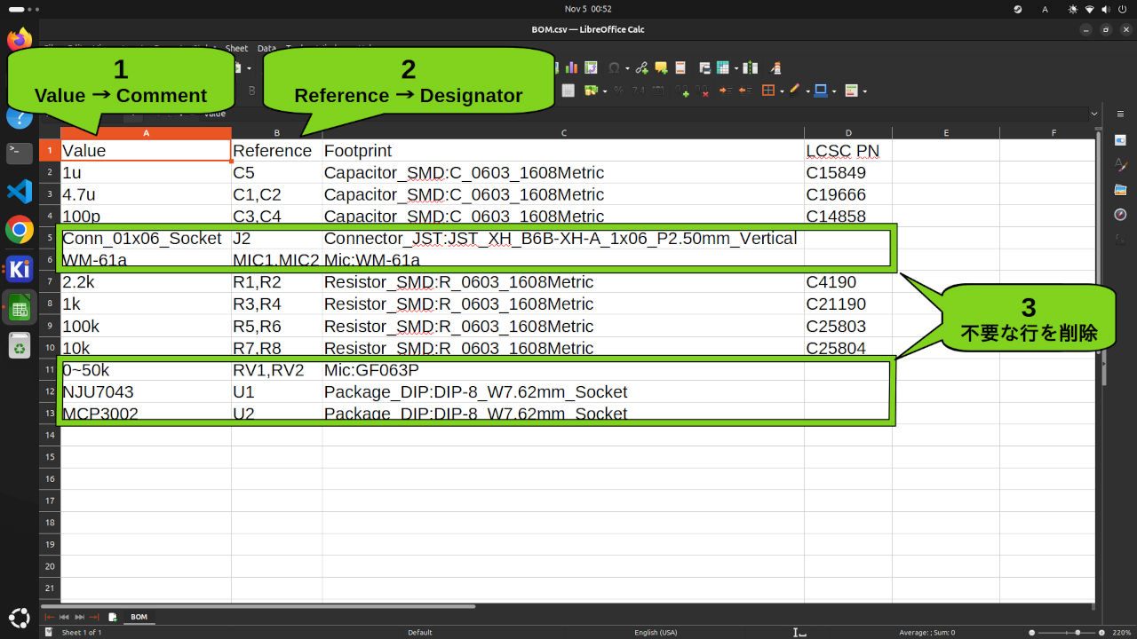The width and height of the screenshot is (1137, 639).
Task: Delete a decimal place
Action: 703,91
